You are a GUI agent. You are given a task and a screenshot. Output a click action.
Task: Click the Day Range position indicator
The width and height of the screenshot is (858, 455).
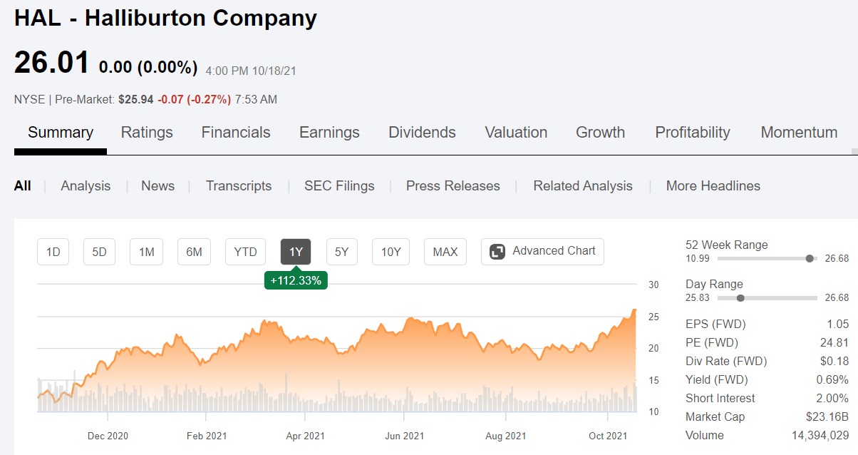[x=740, y=298]
